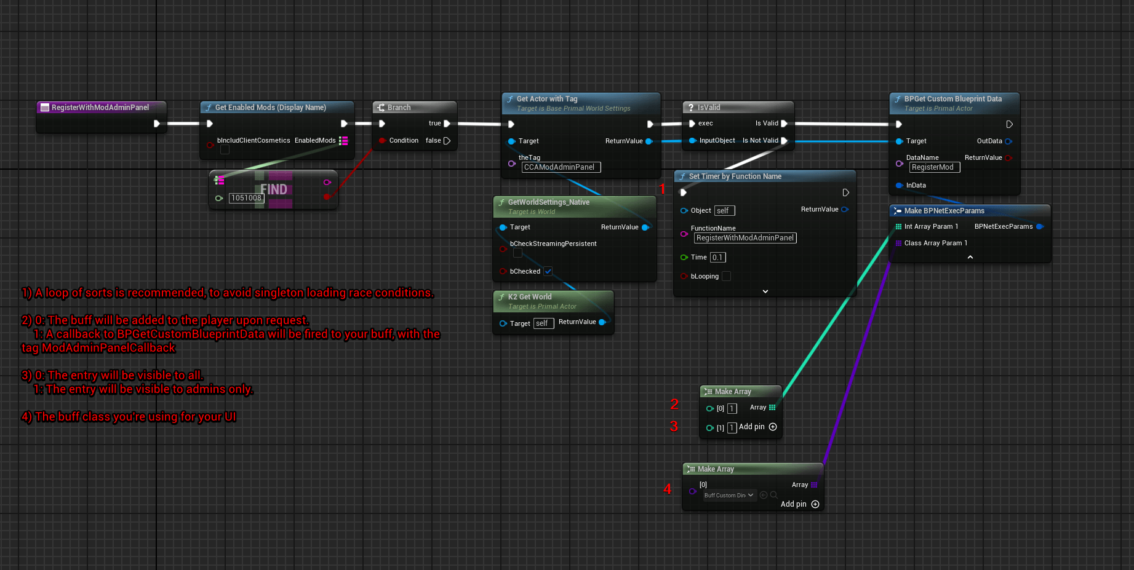The width and height of the screenshot is (1134, 570).
Task: Check the blncludClientCosmetics checkbox
Action: 225,149
